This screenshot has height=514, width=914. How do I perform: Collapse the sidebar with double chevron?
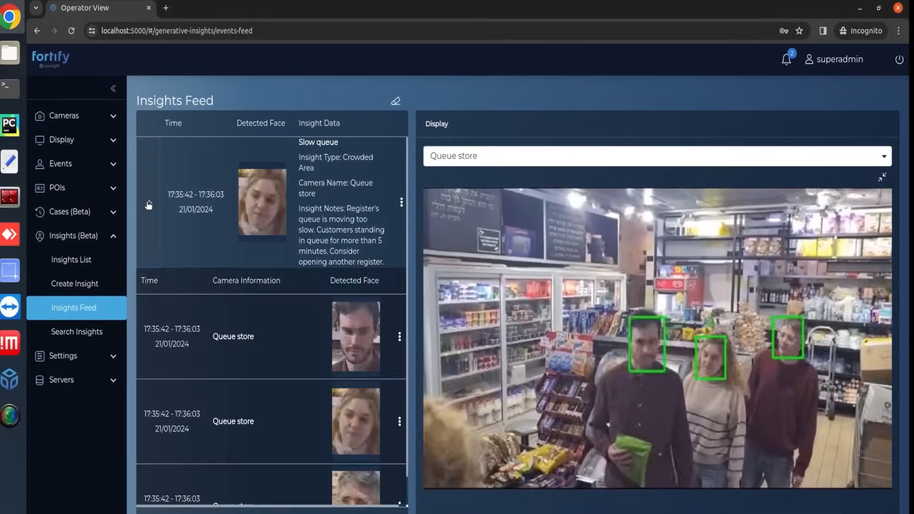click(113, 88)
